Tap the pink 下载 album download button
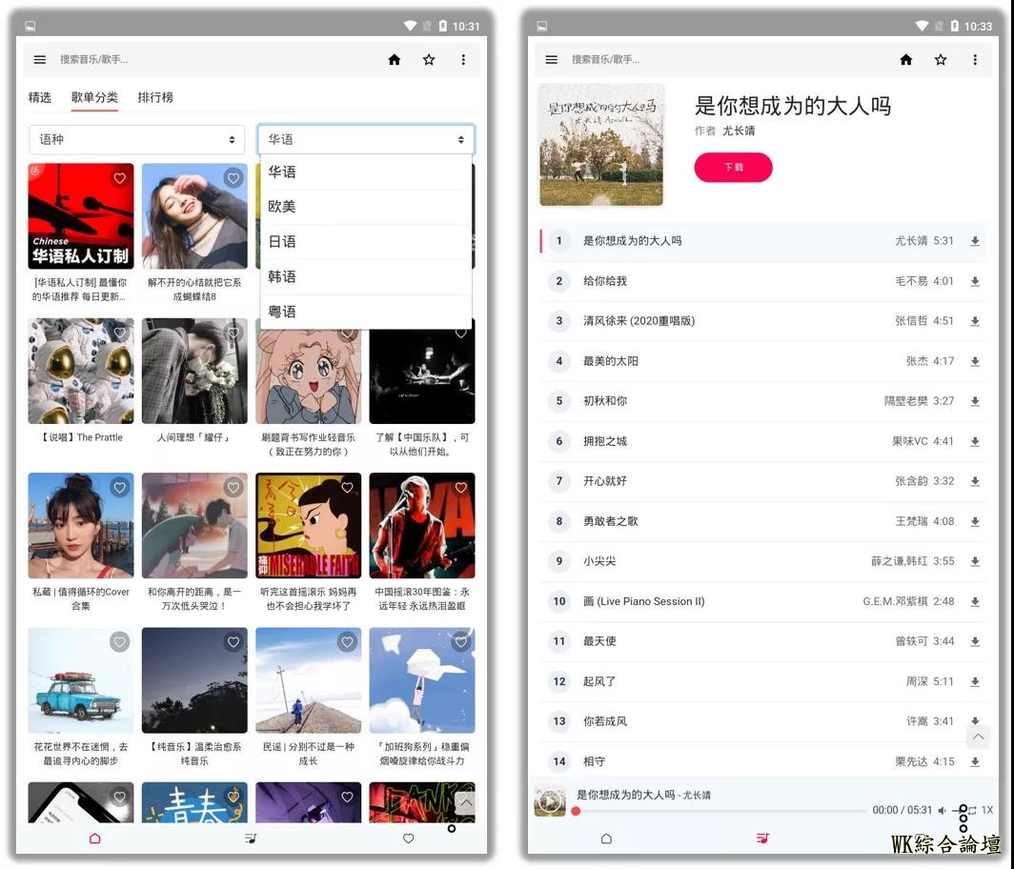The width and height of the screenshot is (1014, 869). [734, 168]
